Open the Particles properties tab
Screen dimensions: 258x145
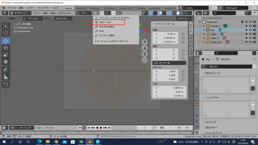(x=197, y=116)
